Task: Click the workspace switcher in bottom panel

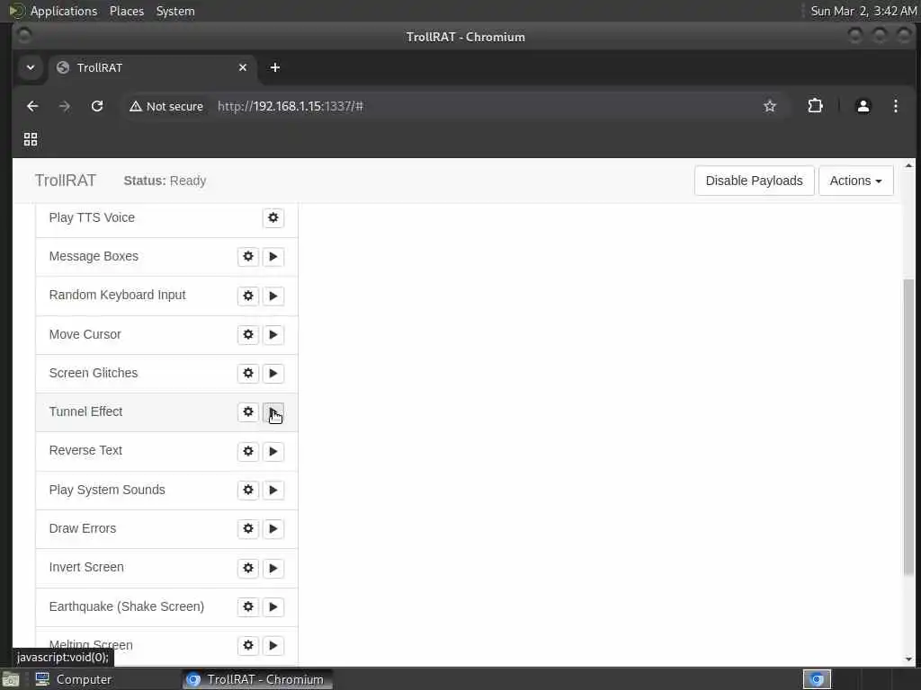Action: pyautogui.click(x=817, y=679)
